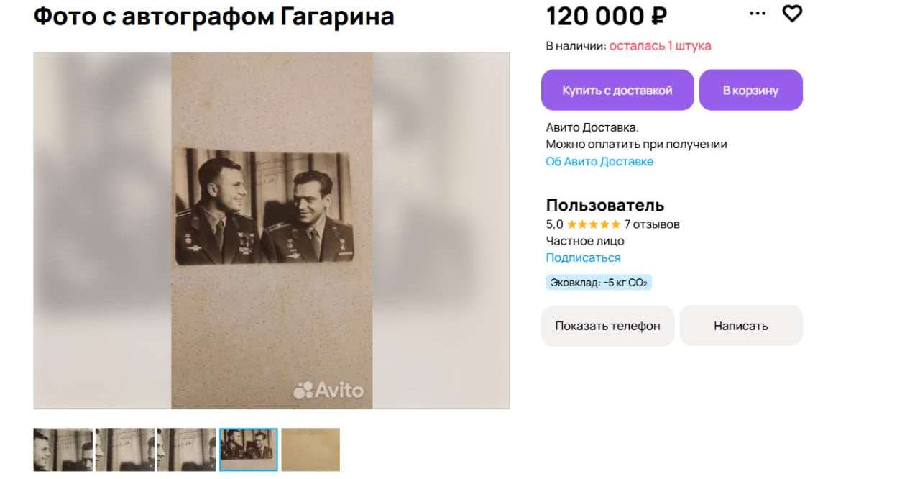This screenshot has height=479, width=920.
Task: Subscribe to seller via "Подписаться"
Action: point(583,257)
